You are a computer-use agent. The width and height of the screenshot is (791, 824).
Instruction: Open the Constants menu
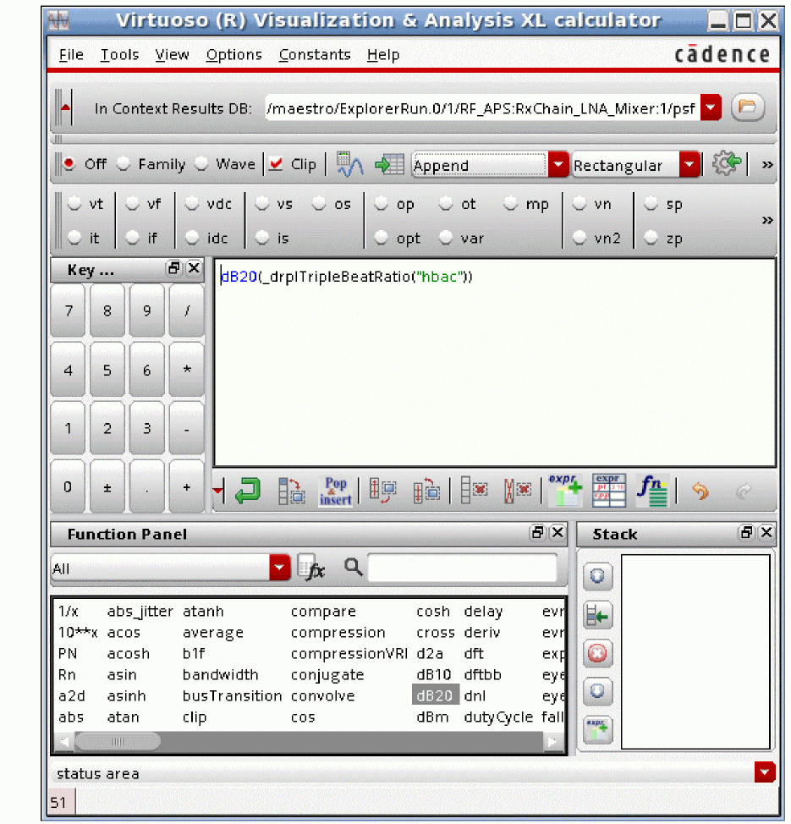[x=315, y=55]
